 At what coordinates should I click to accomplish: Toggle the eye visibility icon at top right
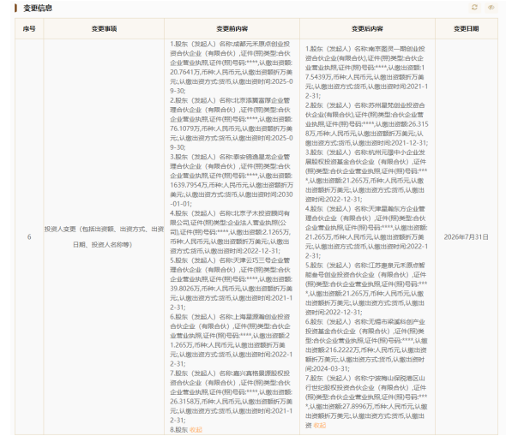point(491,8)
